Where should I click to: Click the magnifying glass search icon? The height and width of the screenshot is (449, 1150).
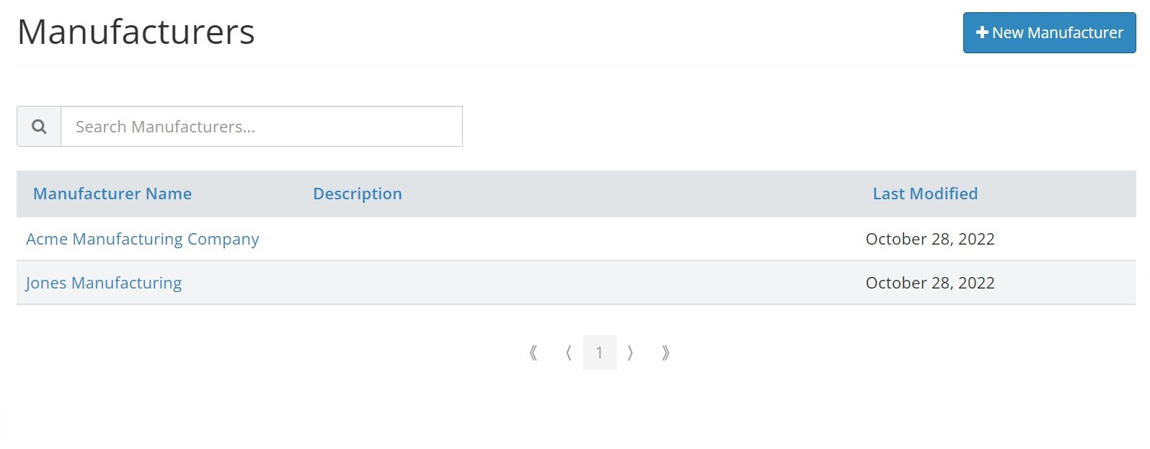pos(39,127)
